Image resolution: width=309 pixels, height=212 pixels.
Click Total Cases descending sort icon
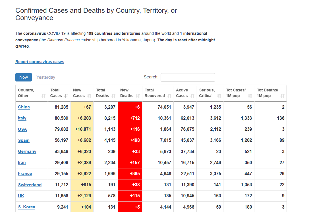pyautogui.click(x=66, y=96)
